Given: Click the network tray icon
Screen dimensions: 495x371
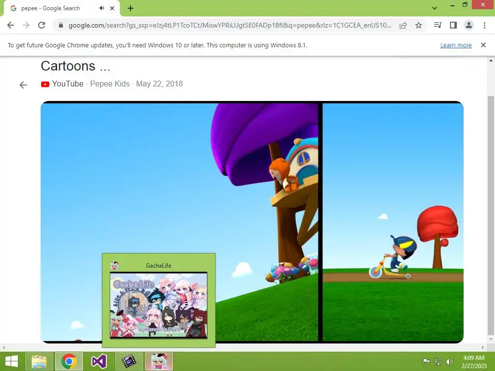Looking at the screenshot, I should pos(438,361).
